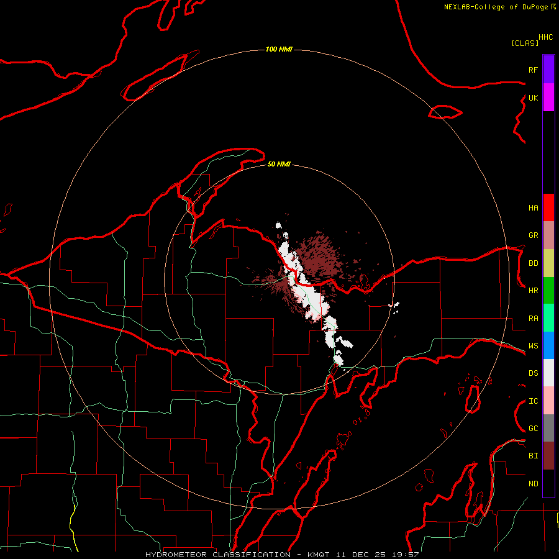Click the BI legend label
559x559 pixels.
(x=534, y=456)
